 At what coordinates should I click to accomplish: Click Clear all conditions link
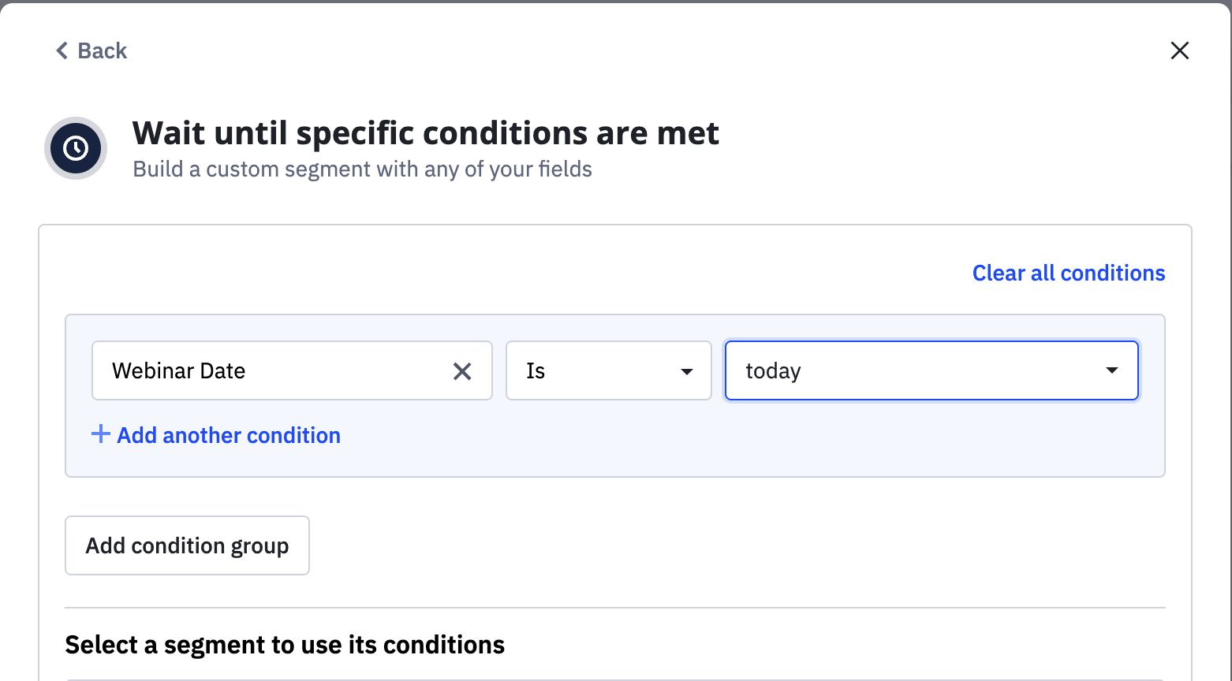(1068, 273)
